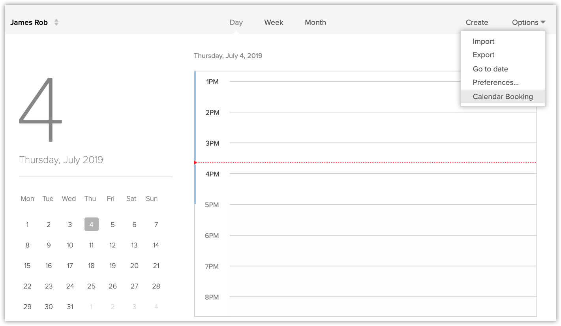The image size is (561, 326).
Task: Click the Create button
Action: (477, 22)
